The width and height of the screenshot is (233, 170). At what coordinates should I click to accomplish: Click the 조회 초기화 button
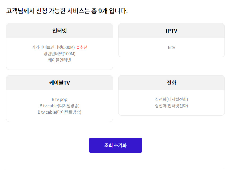(116, 145)
